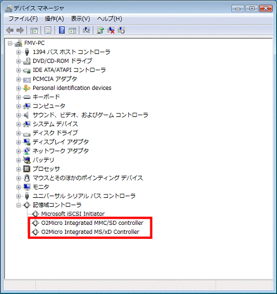Select the キーボード label
277x294 pixels.
[46, 97]
